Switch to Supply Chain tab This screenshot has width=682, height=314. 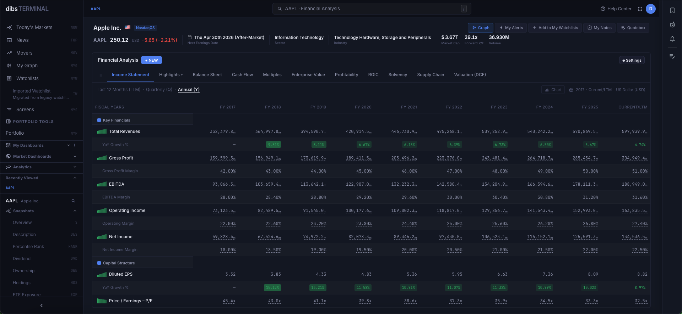pyautogui.click(x=430, y=75)
